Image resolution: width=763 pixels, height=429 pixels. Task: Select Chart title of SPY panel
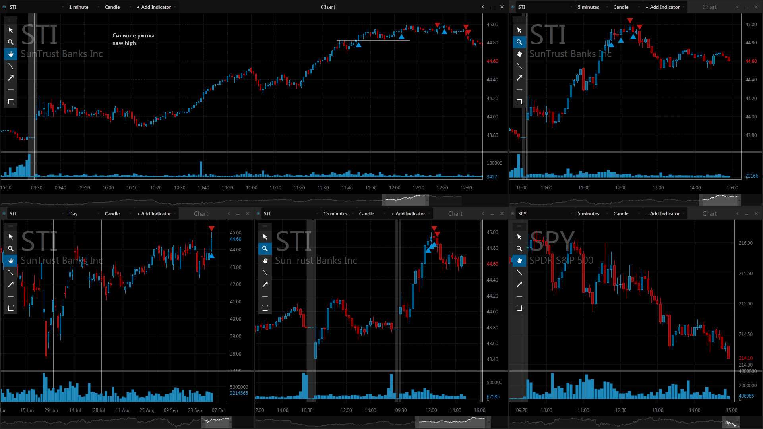click(710, 213)
